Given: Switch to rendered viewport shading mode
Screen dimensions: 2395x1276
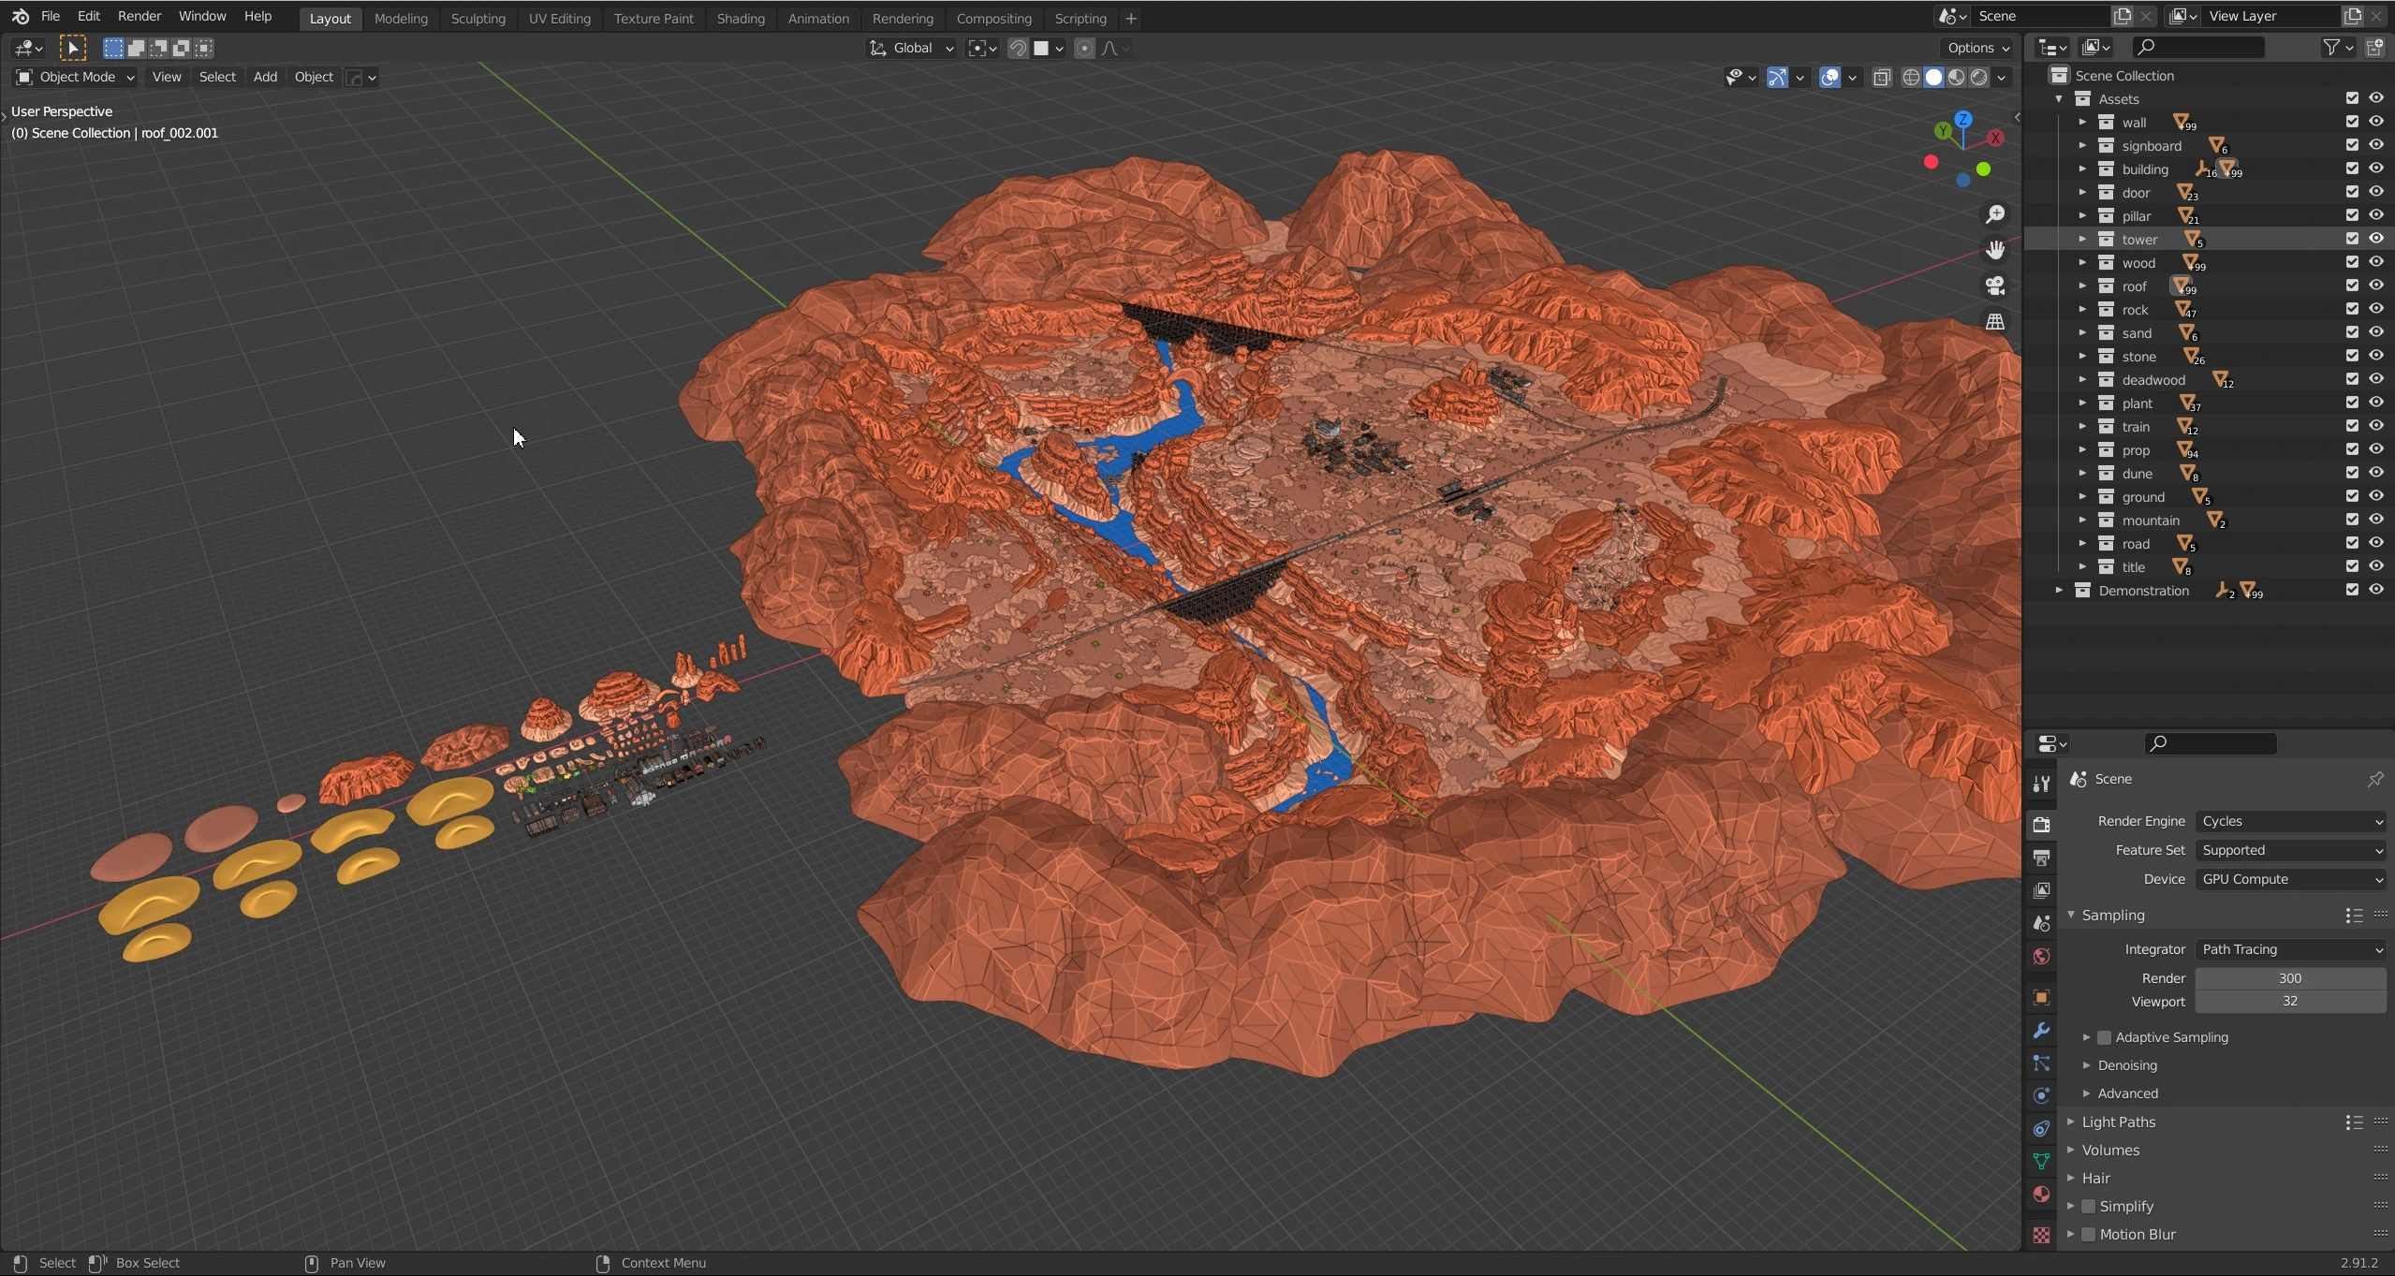Looking at the screenshot, I should tap(1978, 78).
